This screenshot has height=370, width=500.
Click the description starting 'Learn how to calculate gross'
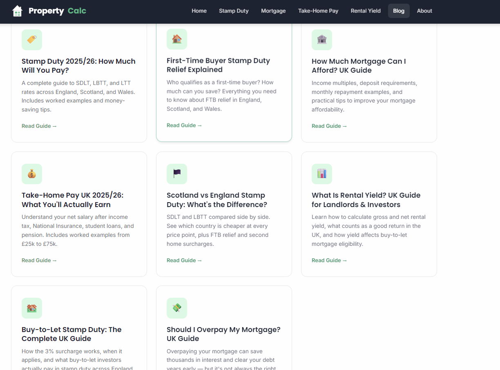pyautogui.click(x=368, y=230)
